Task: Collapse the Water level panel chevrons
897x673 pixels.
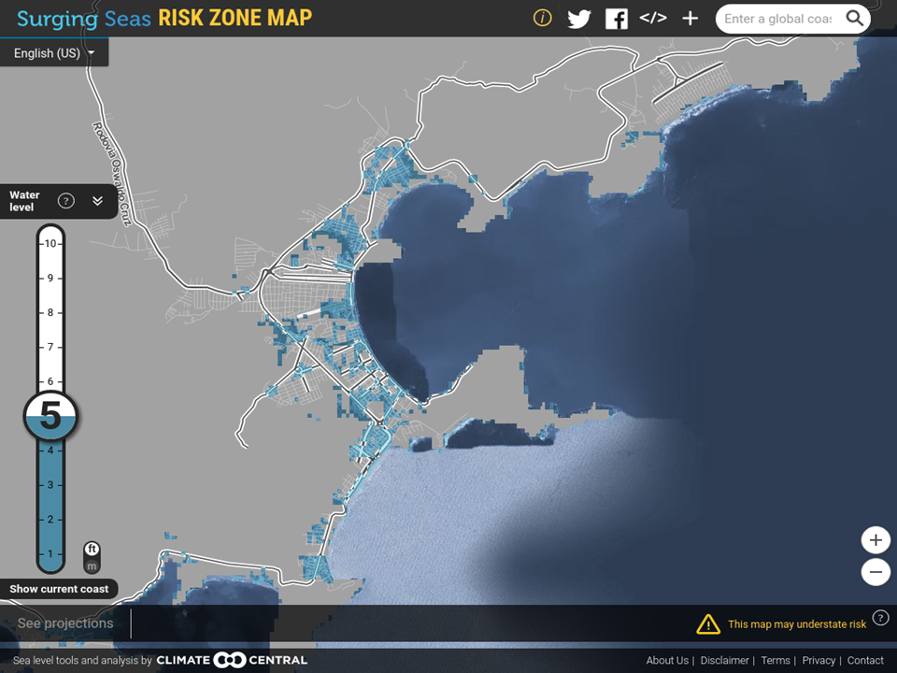Action: tap(97, 201)
